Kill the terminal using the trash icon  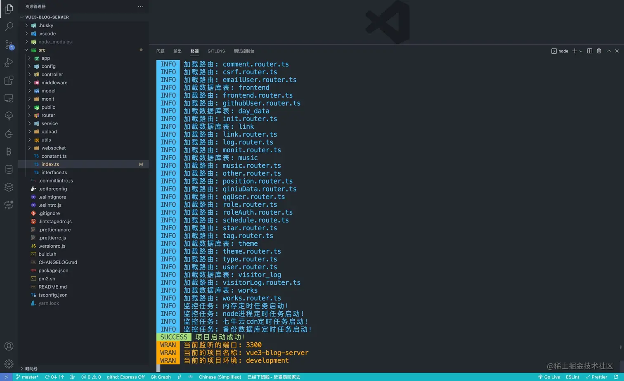[x=599, y=51]
